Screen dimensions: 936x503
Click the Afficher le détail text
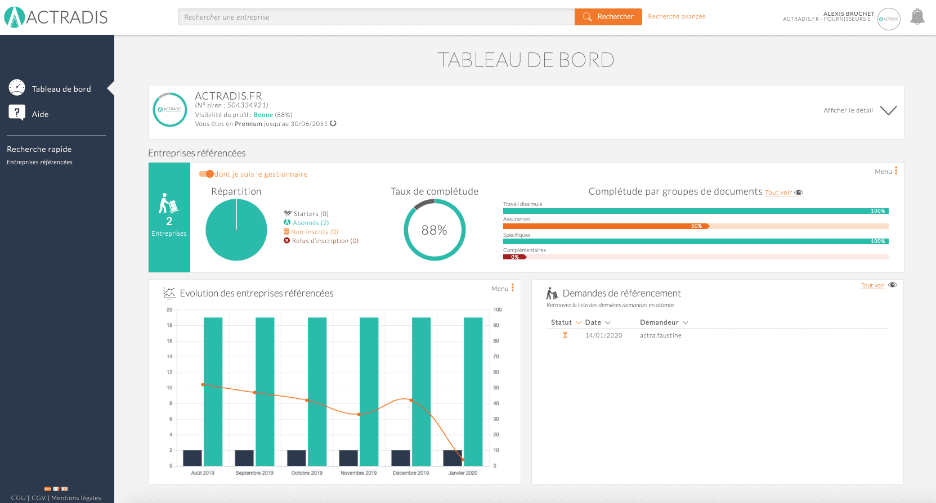click(x=848, y=110)
